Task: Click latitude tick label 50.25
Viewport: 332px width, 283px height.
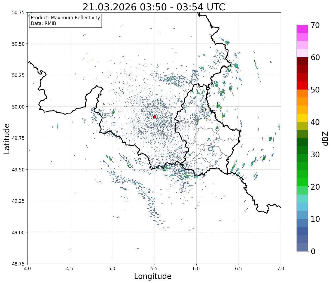Action: [x=18, y=75]
